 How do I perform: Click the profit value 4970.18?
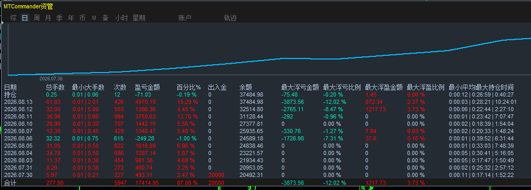[145, 102]
